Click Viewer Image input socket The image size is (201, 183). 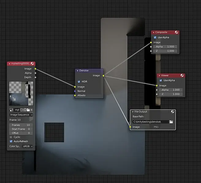[157, 86]
